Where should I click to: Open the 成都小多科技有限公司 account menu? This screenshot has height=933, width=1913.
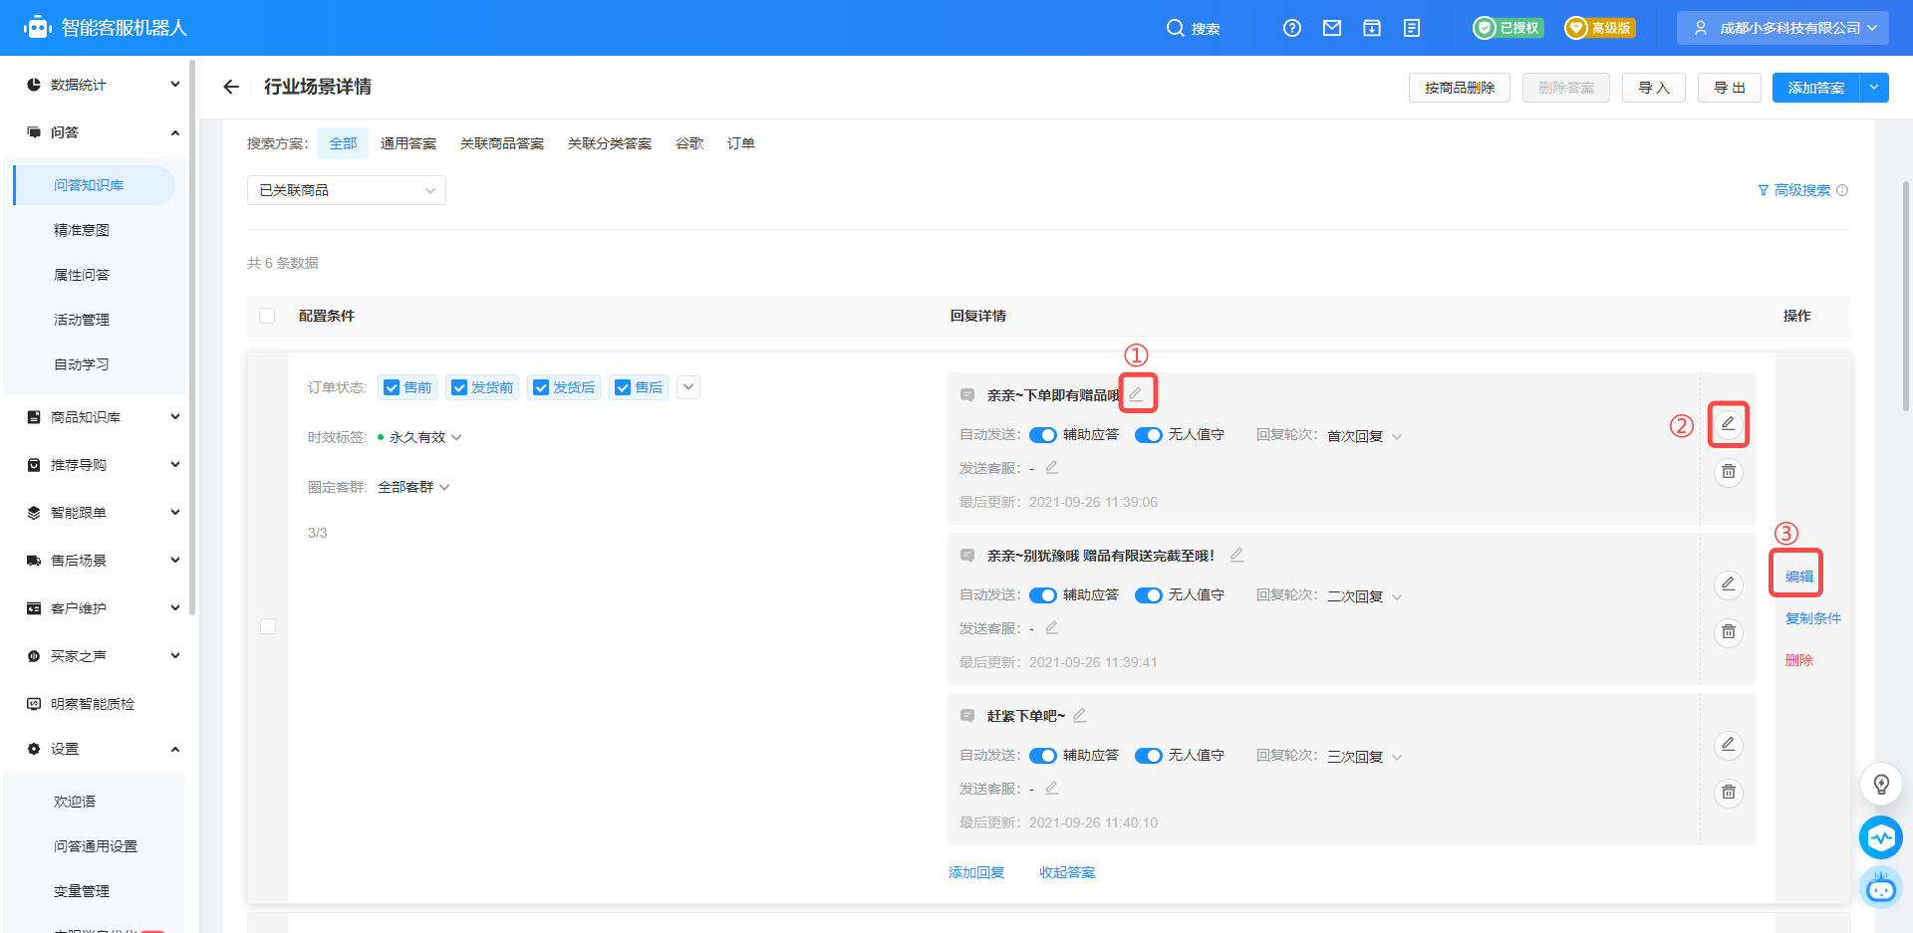pos(1783,28)
